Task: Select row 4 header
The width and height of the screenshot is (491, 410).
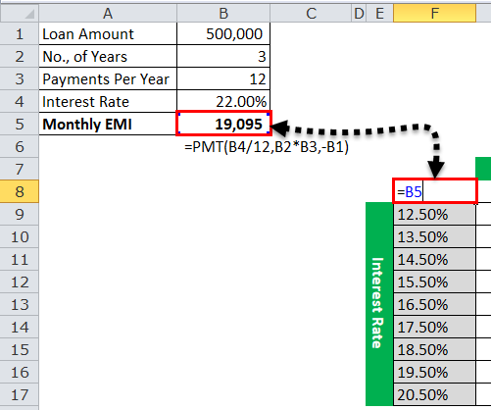Action: tap(20, 101)
